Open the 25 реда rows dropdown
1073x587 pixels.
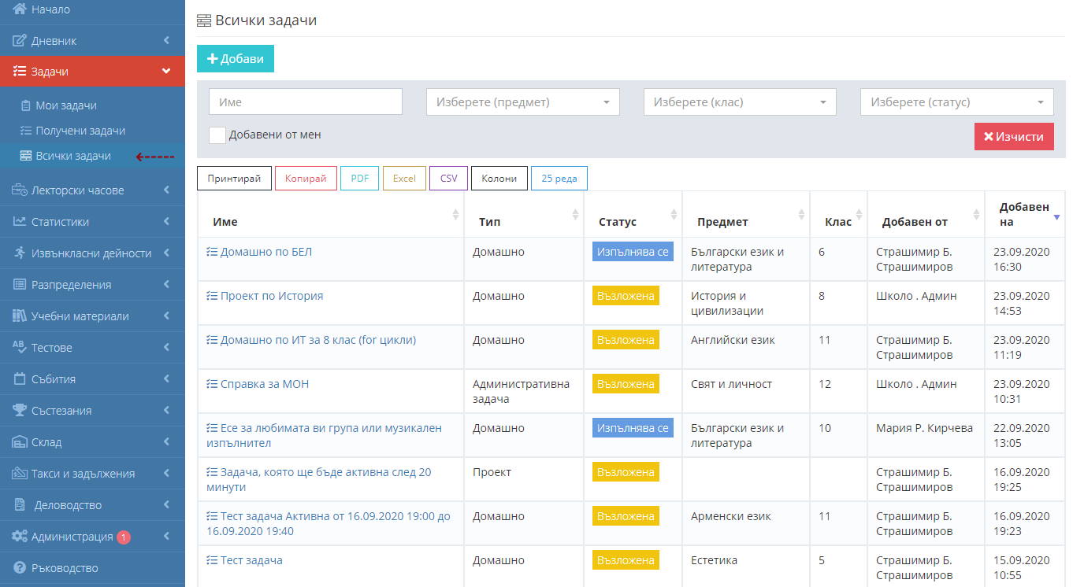(559, 178)
